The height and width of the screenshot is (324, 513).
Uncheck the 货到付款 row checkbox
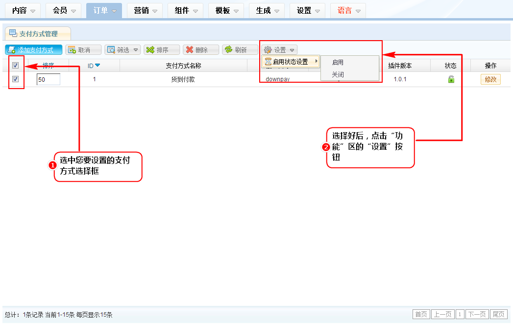point(15,79)
